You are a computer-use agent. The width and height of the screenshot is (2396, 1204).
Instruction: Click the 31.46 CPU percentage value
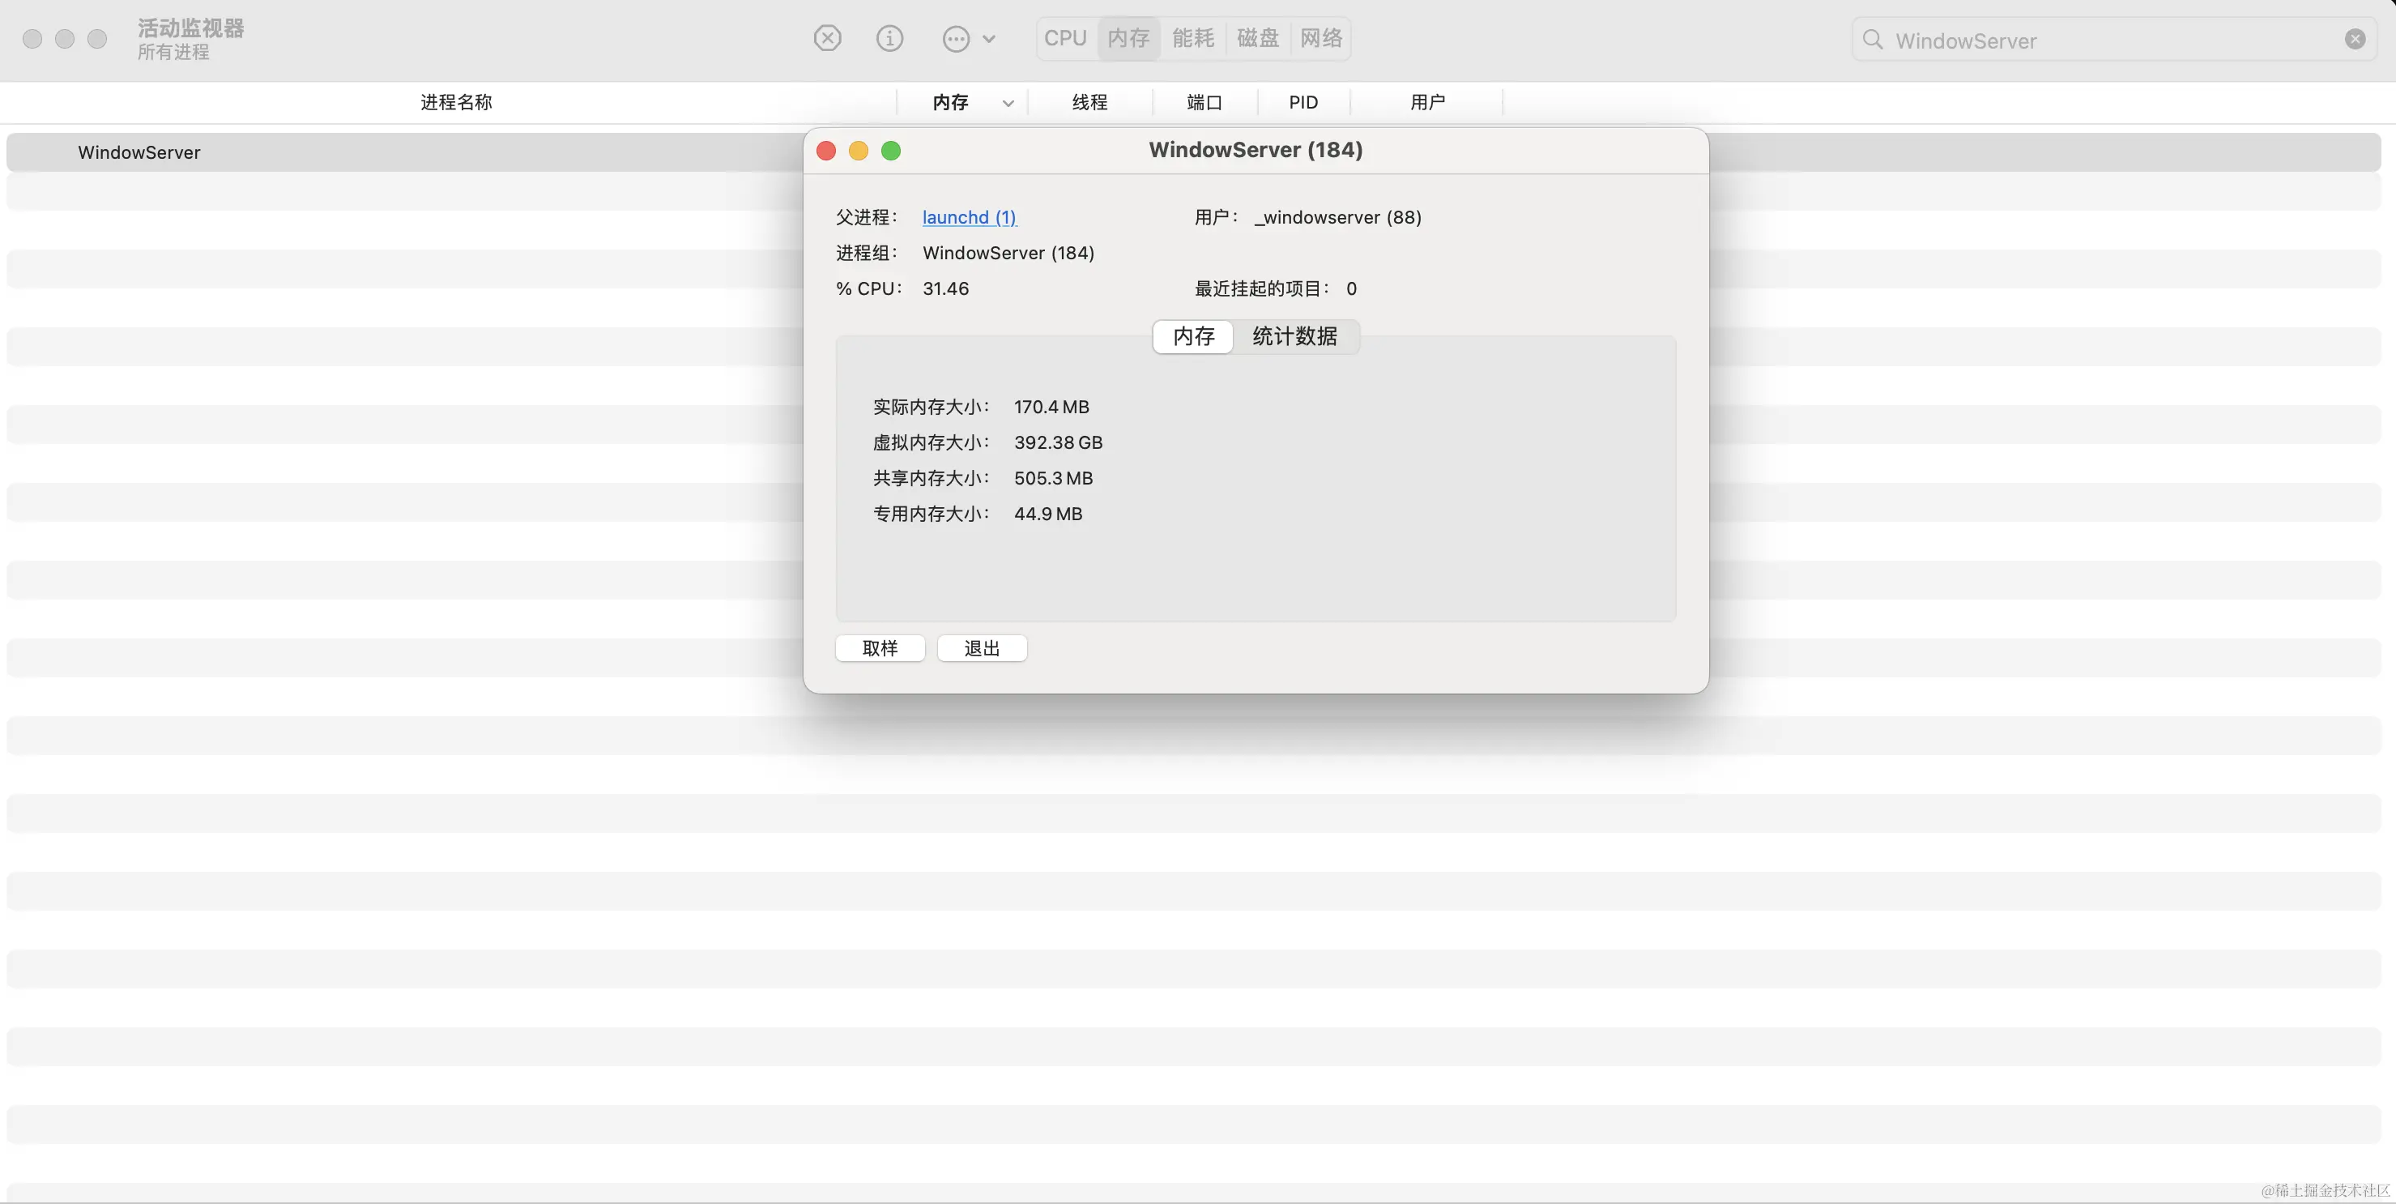945,288
